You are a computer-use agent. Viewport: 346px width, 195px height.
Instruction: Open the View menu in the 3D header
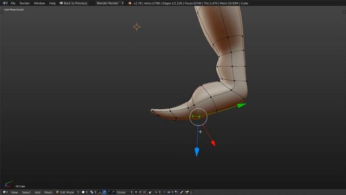[15, 192]
